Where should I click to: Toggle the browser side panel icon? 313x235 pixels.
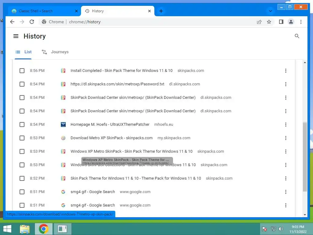click(x=281, y=22)
